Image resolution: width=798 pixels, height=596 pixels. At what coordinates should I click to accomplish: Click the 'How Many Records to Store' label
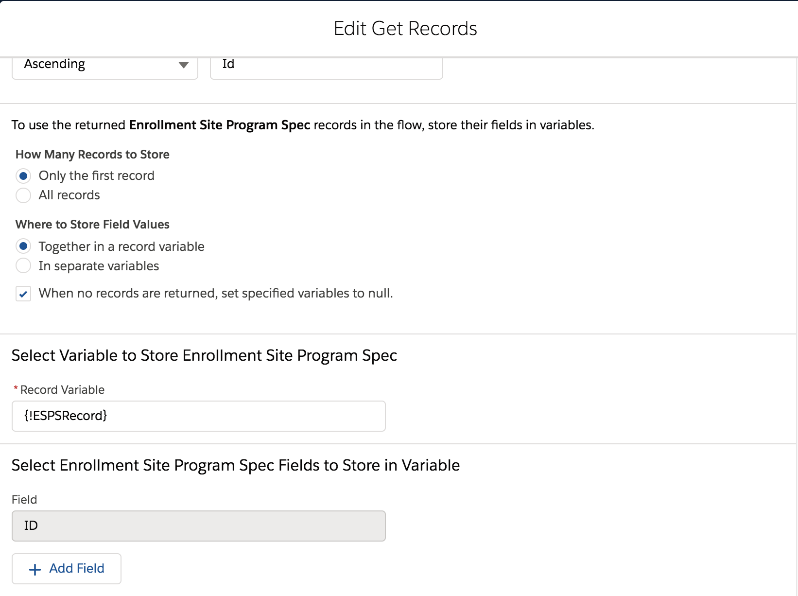(x=92, y=155)
